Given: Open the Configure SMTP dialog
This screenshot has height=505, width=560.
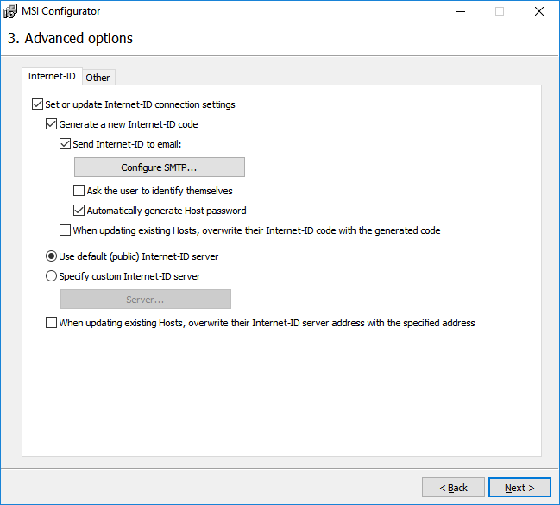Looking at the screenshot, I should coord(159,167).
